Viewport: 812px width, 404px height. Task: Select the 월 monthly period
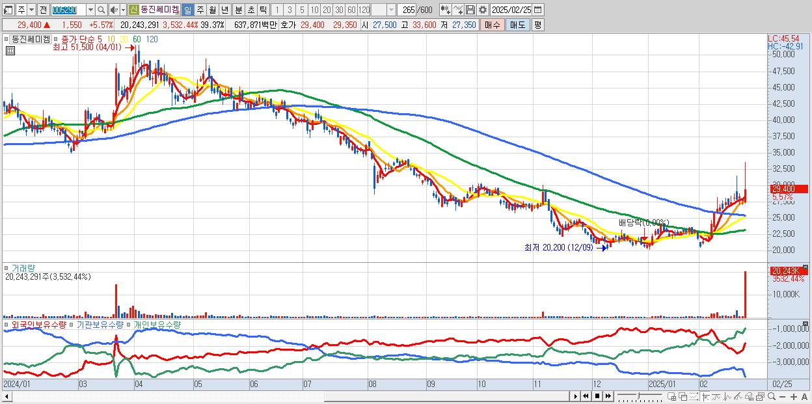(x=212, y=10)
